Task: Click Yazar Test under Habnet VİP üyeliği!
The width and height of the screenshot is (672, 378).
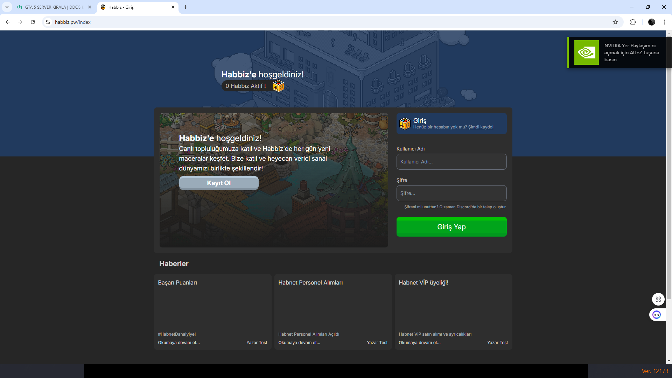Action: [497, 343]
